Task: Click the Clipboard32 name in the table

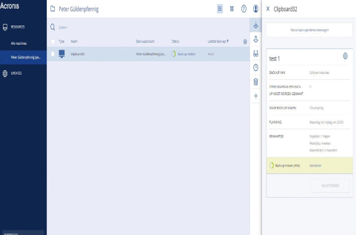Action: (77, 54)
